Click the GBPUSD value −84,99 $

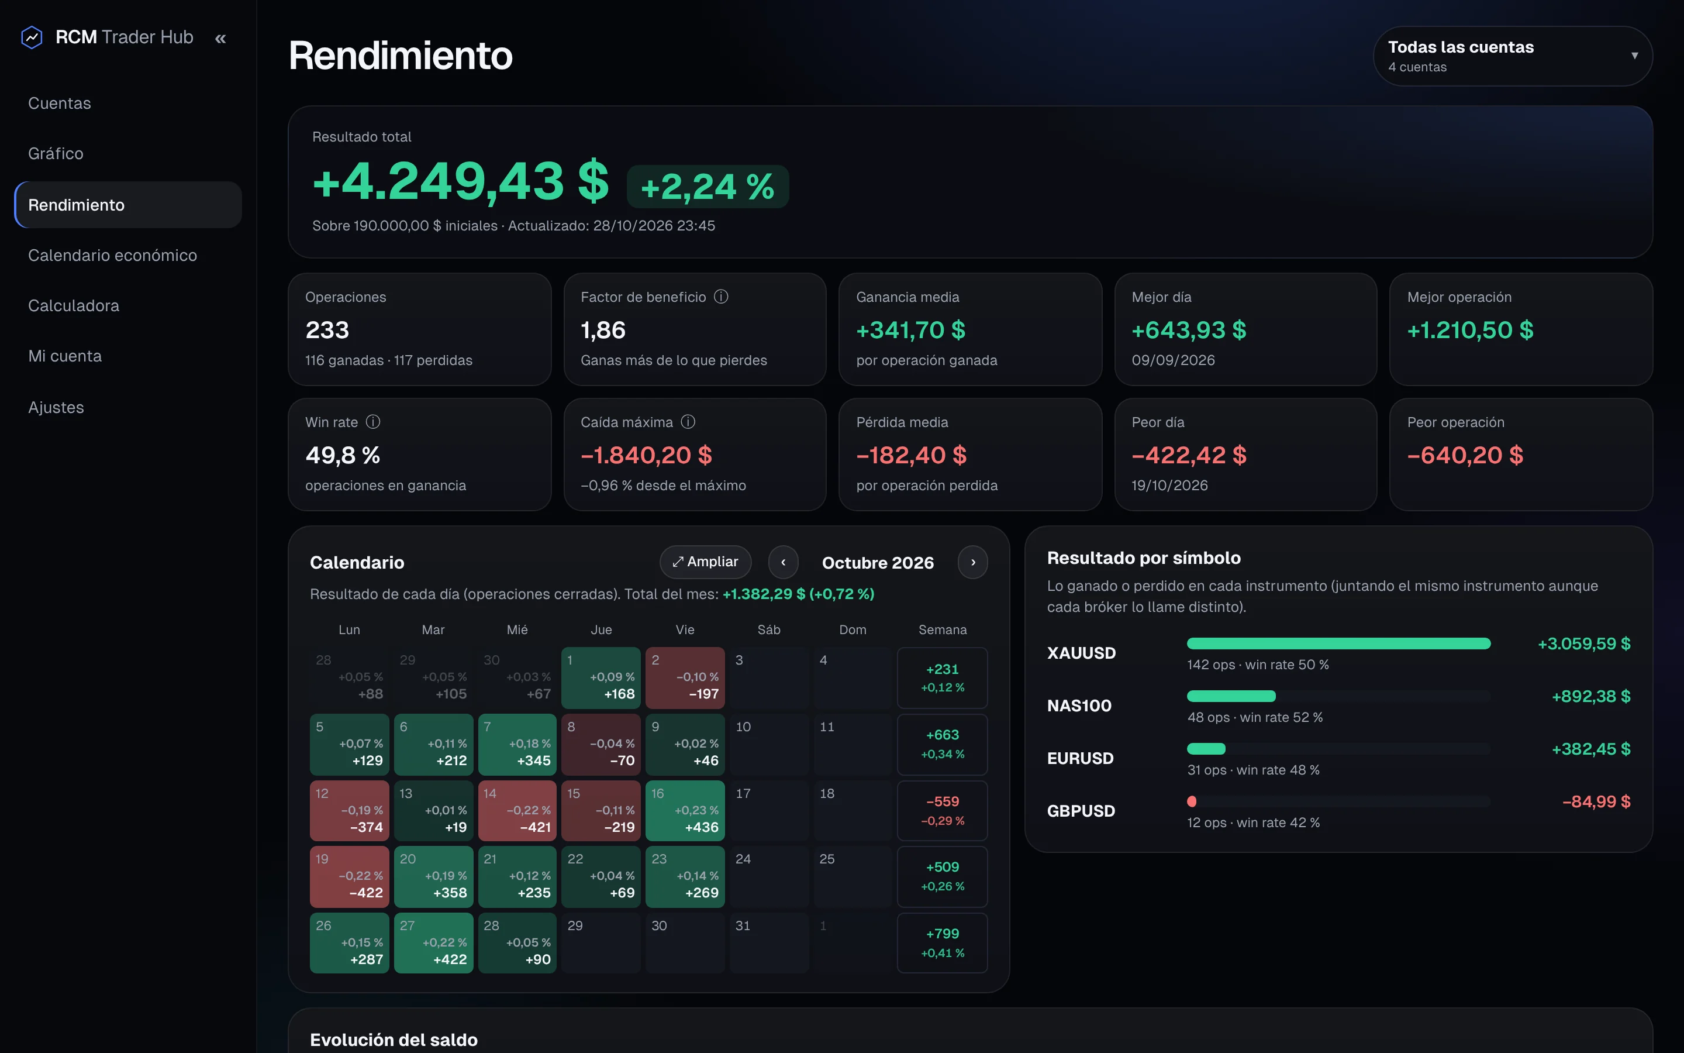coord(1596,801)
